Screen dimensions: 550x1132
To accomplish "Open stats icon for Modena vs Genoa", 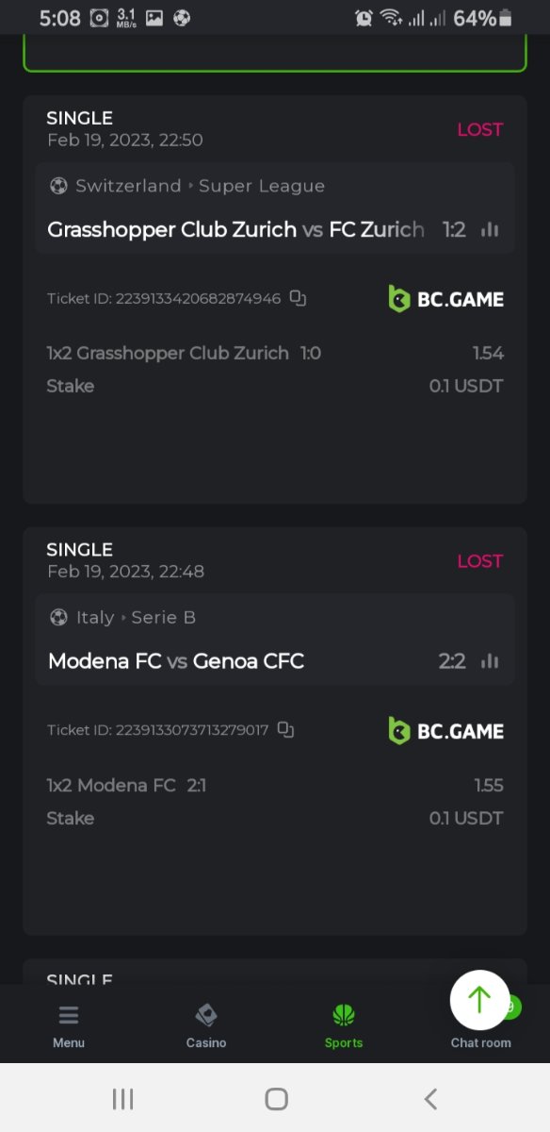I will (x=490, y=661).
